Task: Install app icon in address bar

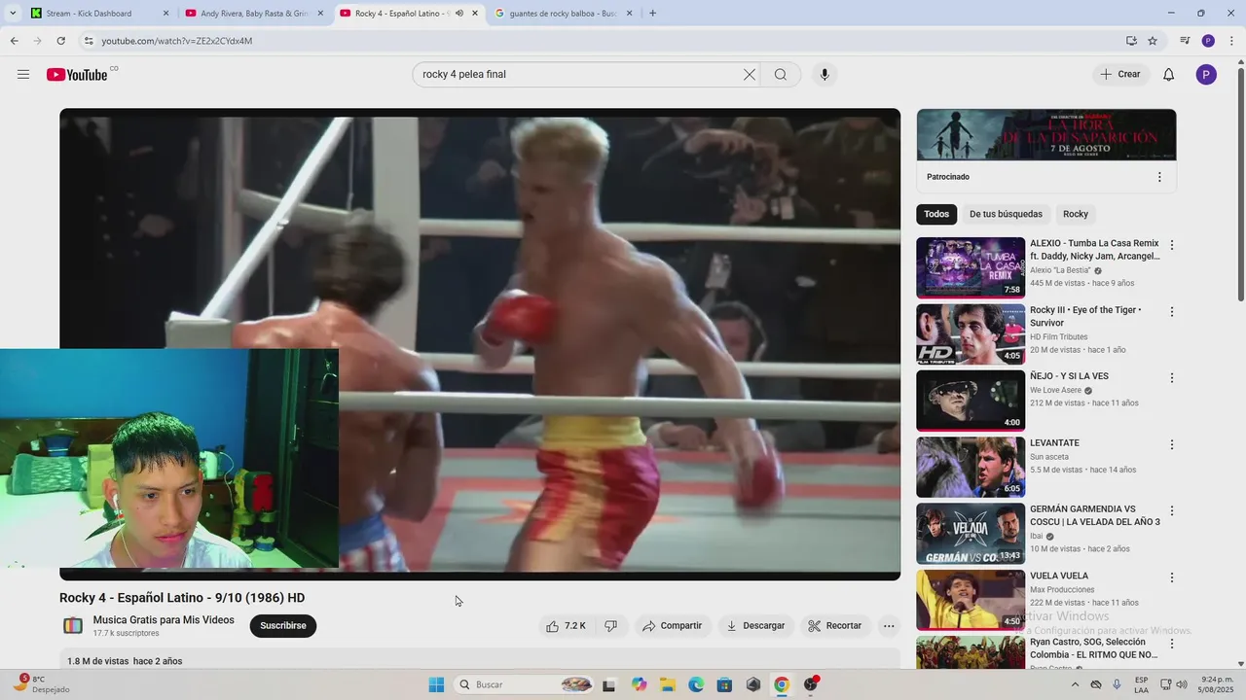Action: pyautogui.click(x=1131, y=41)
